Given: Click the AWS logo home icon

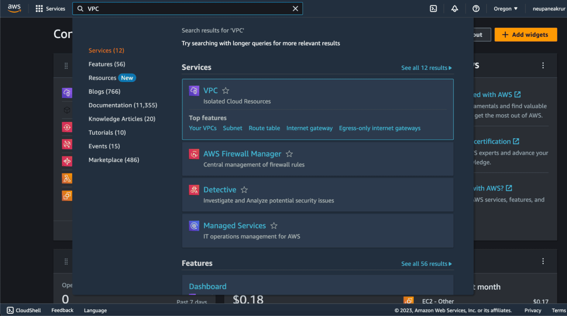Looking at the screenshot, I should click(x=14, y=9).
